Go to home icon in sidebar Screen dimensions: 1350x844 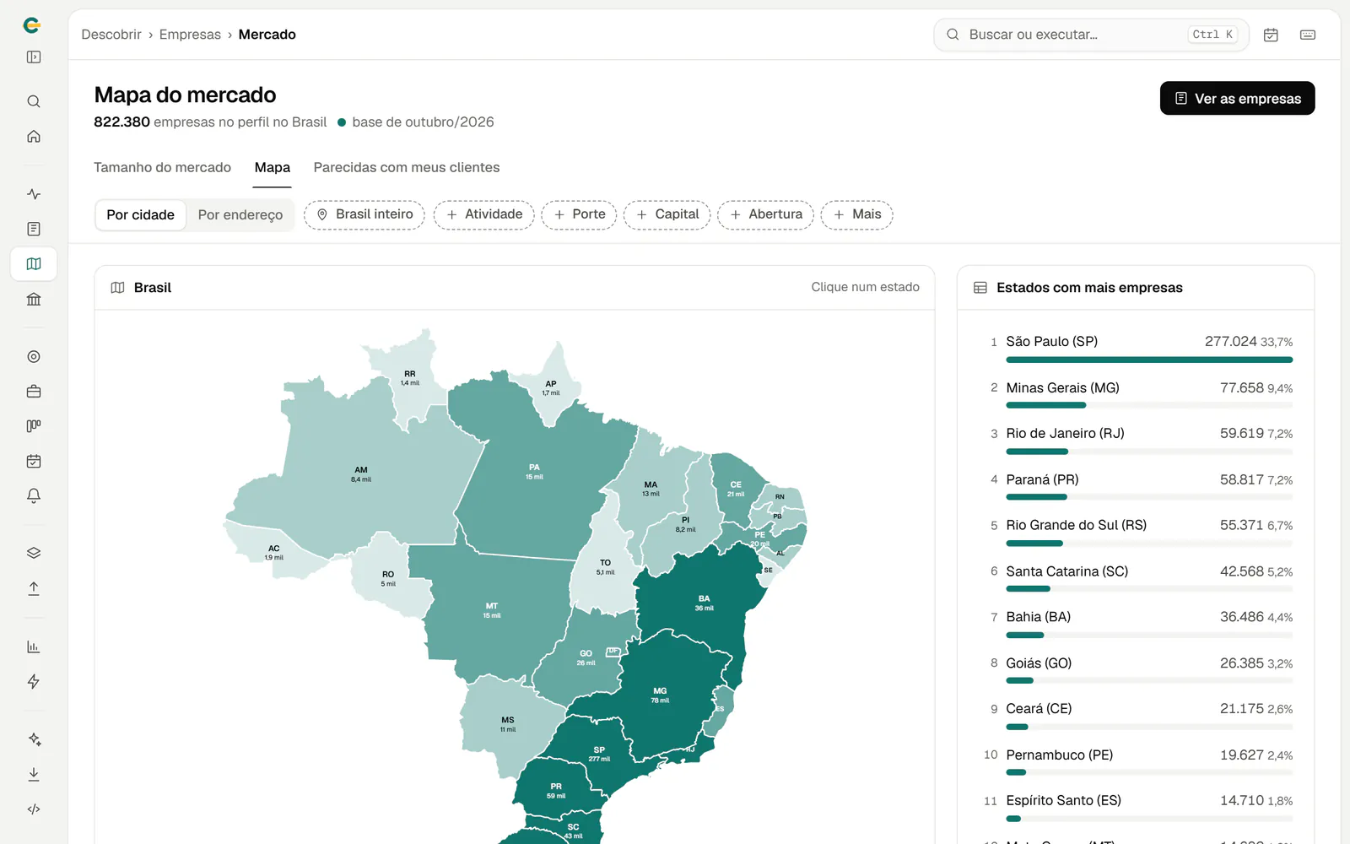pos(34,136)
